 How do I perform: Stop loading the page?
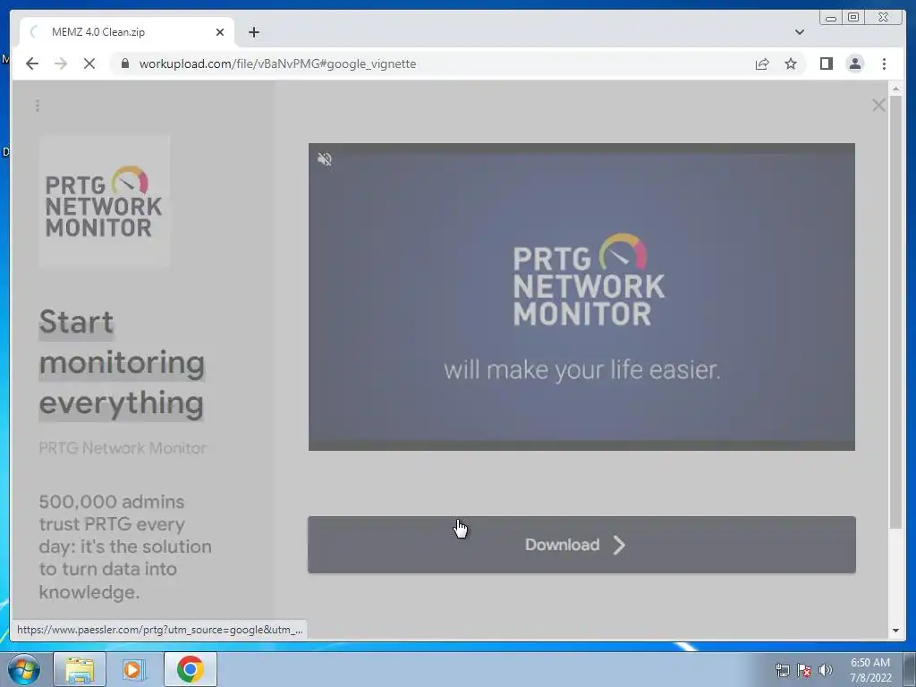coord(89,64)
